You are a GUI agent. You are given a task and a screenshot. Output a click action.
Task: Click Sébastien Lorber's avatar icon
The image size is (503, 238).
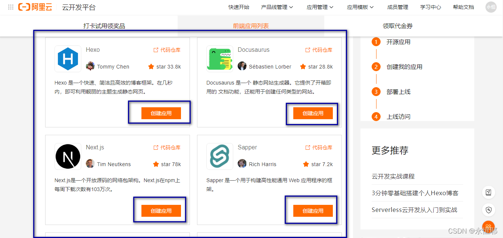click(x=242, y=66)
